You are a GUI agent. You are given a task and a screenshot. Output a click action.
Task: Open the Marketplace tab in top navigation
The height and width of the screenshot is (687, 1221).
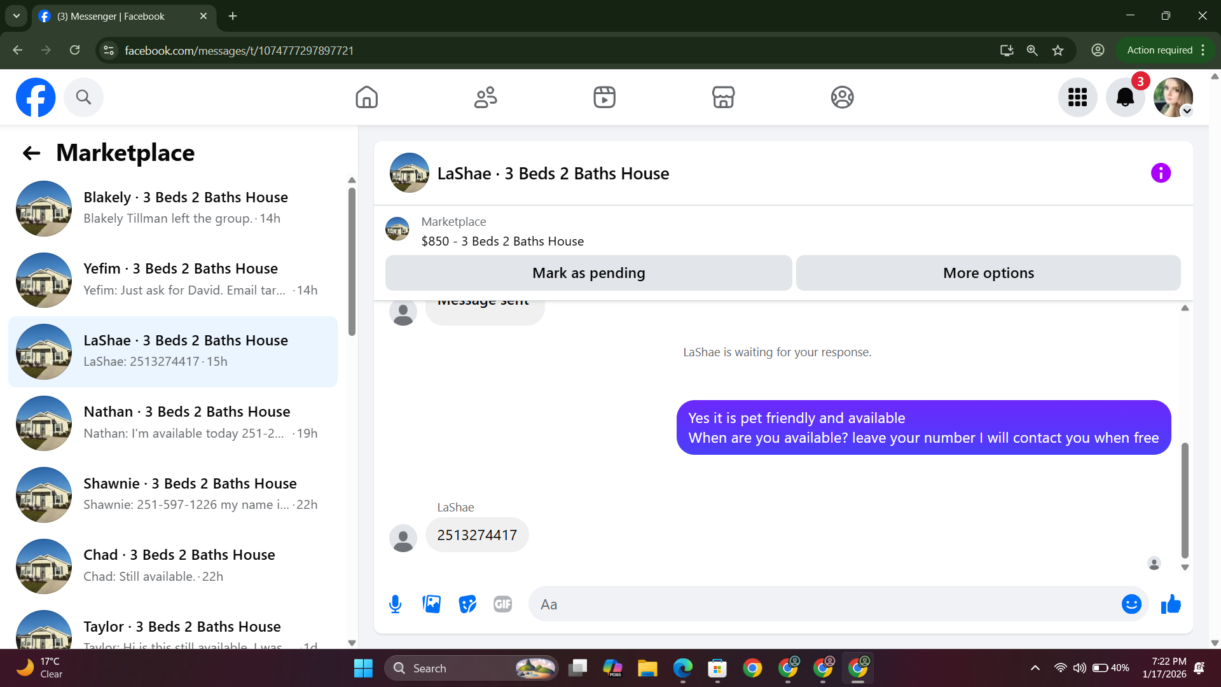723,97
